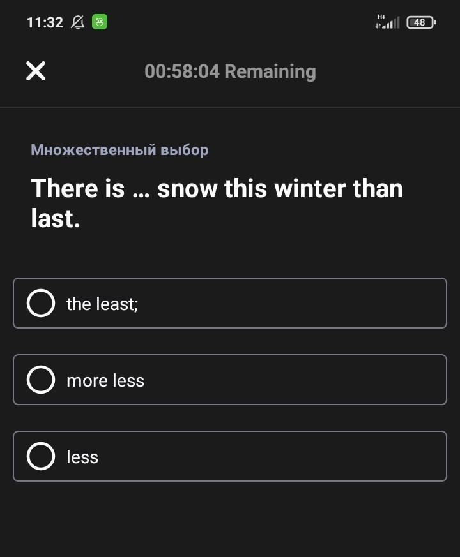Choose the answer text "less"
This screenshot has width=460, height=557.
82,457
